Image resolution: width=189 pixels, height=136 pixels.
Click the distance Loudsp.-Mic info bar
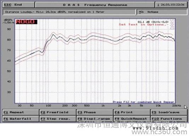click(69, 12)
